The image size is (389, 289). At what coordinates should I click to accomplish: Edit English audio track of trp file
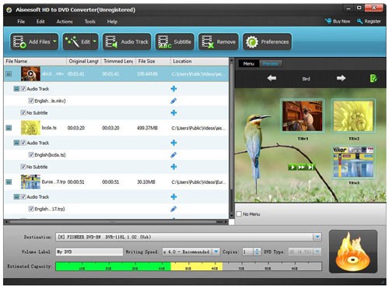[x=173, y=209]
